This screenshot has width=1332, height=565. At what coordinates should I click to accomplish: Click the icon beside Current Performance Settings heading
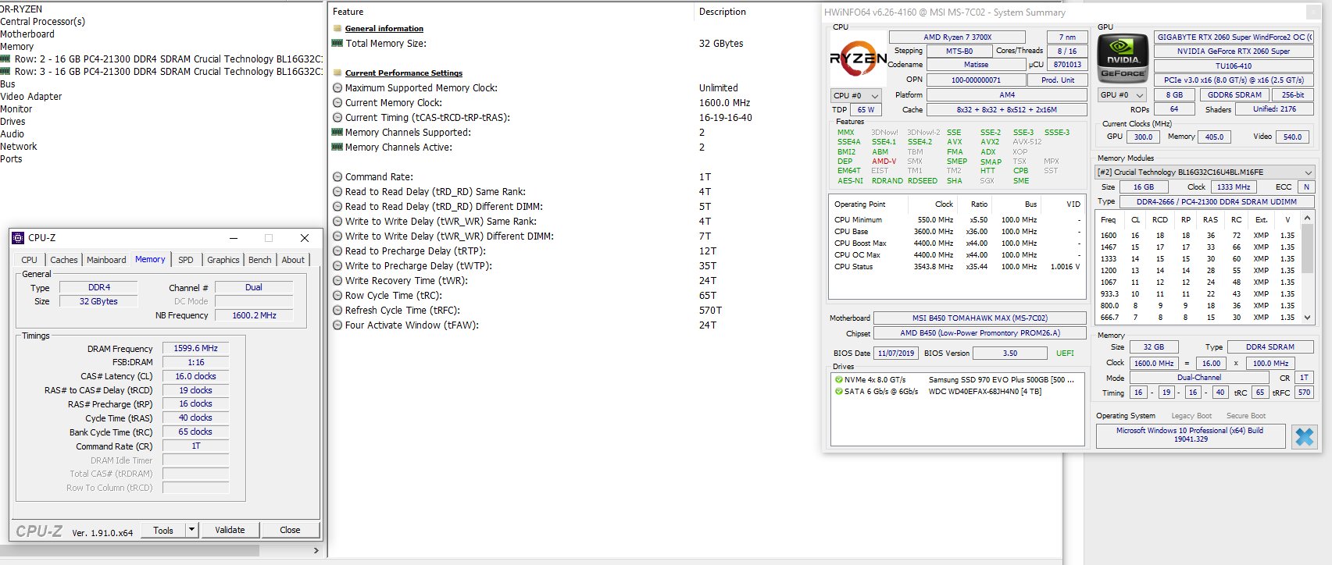[x=337, y=73]
